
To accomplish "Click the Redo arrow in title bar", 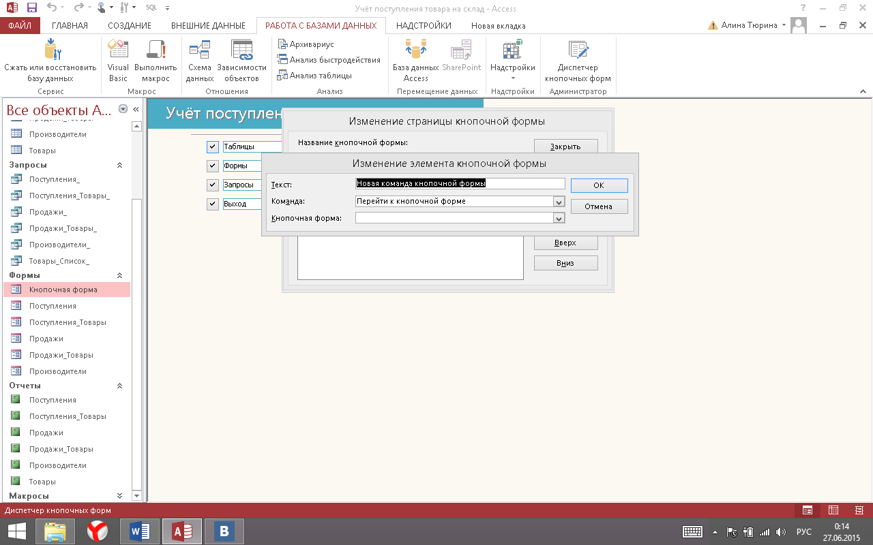I will (78, 8).
